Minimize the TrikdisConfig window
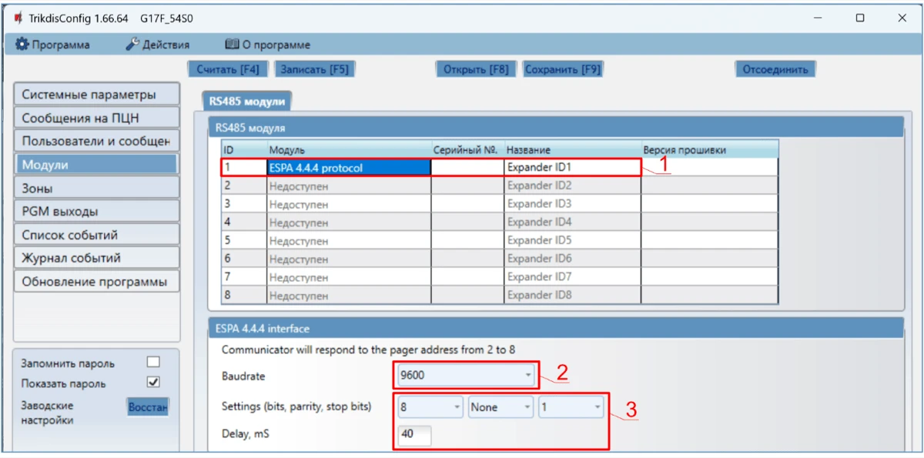This screenshot has height=458, width=924. click(x=818, y=18)
